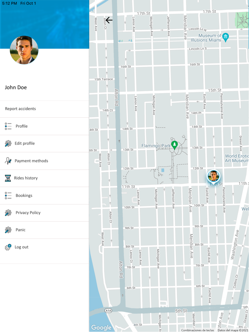Click the Flamingo Park label
Viewport: 249px width, 332px height.
click(x=156, y=146)
